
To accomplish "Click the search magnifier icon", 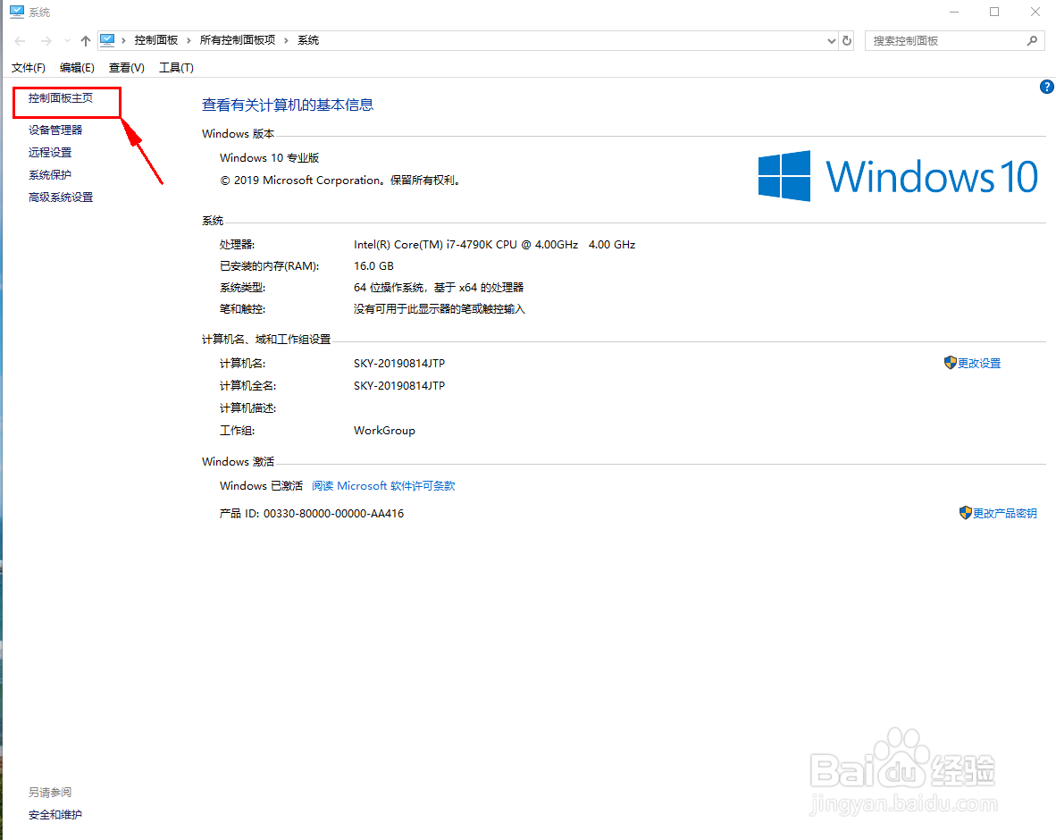I will click(1032, 41).
